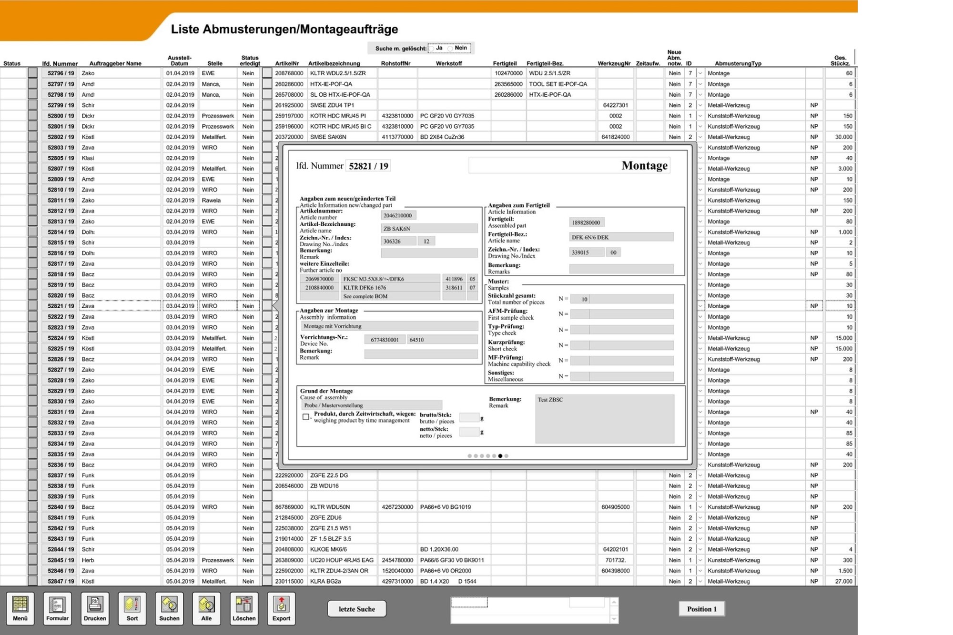Click the letzte Suche button
Viewport: 953px width, 635px height.
tap(356, 609)
